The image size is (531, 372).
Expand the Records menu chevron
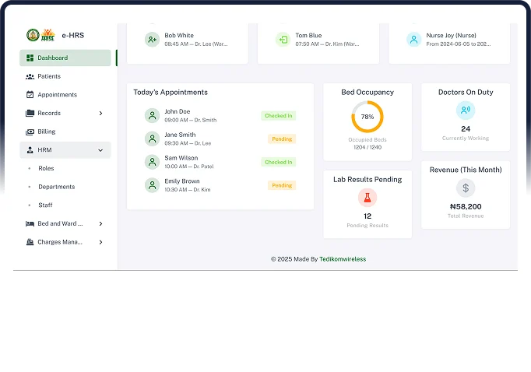point(100,114)
